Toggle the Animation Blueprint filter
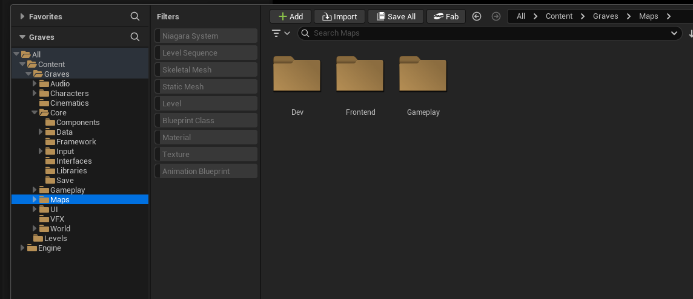Viewport: 693px width, 299px height. tap(206, 171)
